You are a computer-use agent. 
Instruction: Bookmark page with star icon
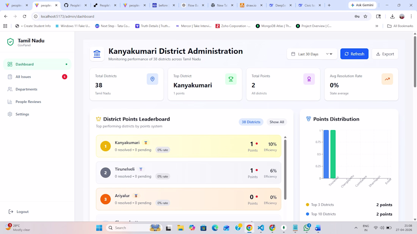[x=365, y=17]
